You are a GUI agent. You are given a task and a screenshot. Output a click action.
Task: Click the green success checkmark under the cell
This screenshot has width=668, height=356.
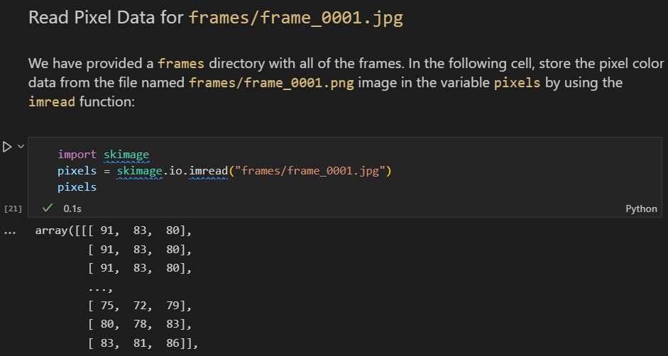tap(48, 208)
